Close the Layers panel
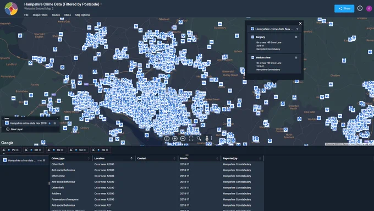 (58, 118)
